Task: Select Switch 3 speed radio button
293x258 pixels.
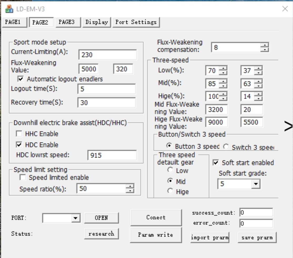Action: [226, 147]
